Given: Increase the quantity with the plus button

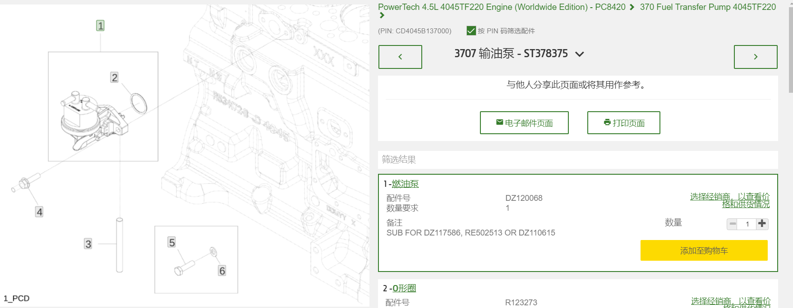Looking at the screenshot, I should pos(762,224).
